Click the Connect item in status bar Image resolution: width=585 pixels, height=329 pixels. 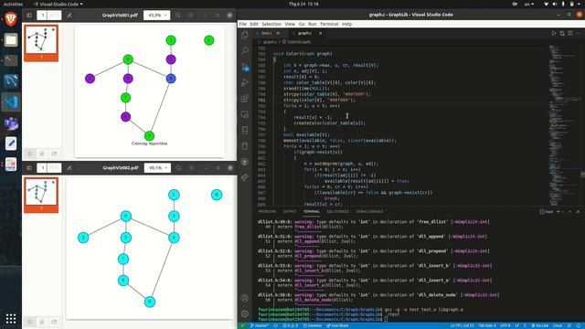(x=313, y=325)
